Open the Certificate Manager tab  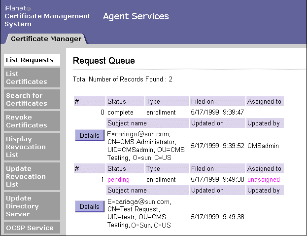click(46, 39)
